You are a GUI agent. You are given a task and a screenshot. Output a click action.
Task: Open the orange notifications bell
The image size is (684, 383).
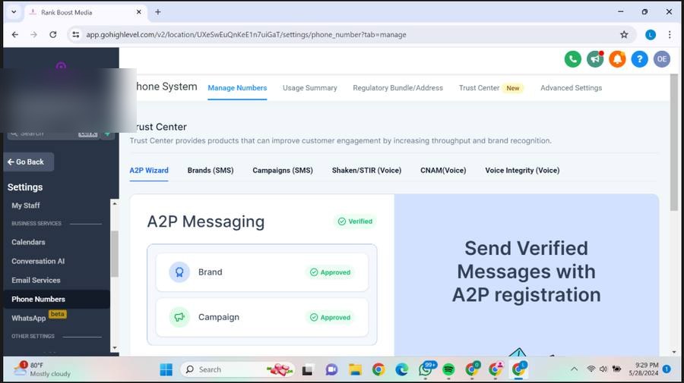pyautogui.click(x=617, y=59)
